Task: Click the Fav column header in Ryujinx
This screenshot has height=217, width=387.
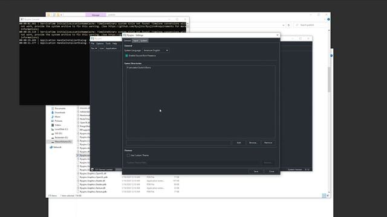Action: pyautogui.click(x=94, y=48)
